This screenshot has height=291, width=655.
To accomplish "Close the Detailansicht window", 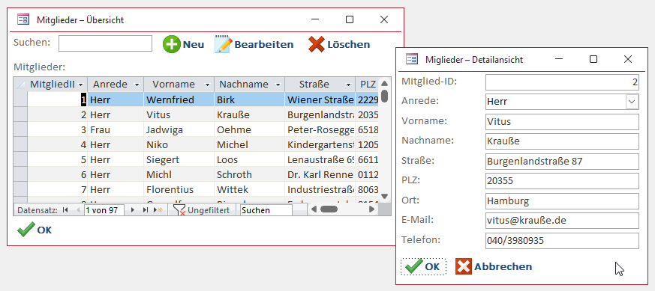I will pyautogui.click(x=627, y=59).
